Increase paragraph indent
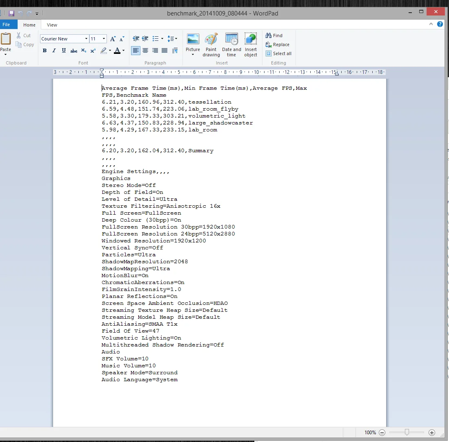The image size is (449, 442). click(145, 39)
